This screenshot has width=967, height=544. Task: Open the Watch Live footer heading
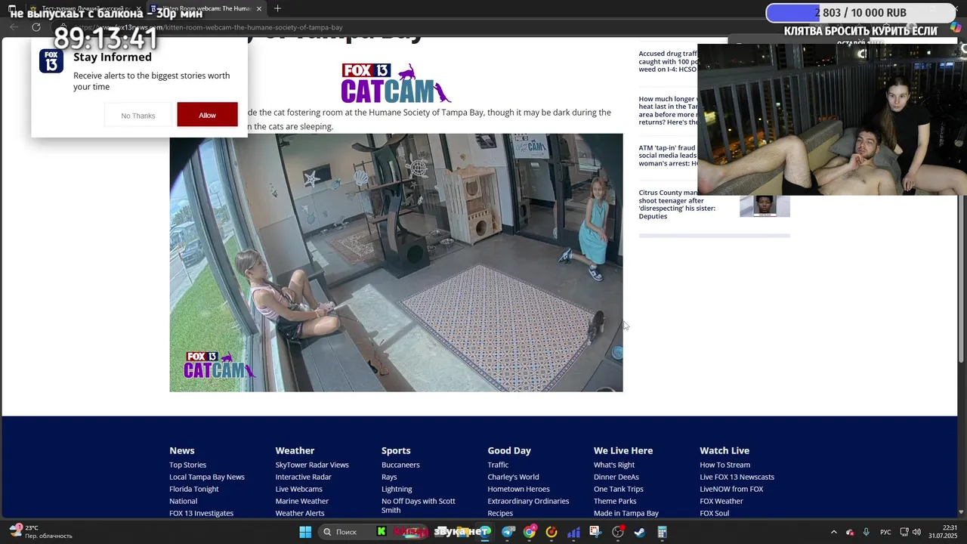click(724, 450)
